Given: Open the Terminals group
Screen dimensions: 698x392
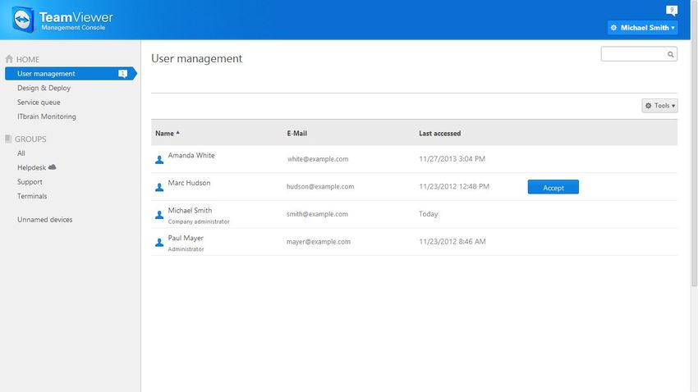Looking at the screenshot, I should pyautogui.click(x=31, y=196).
